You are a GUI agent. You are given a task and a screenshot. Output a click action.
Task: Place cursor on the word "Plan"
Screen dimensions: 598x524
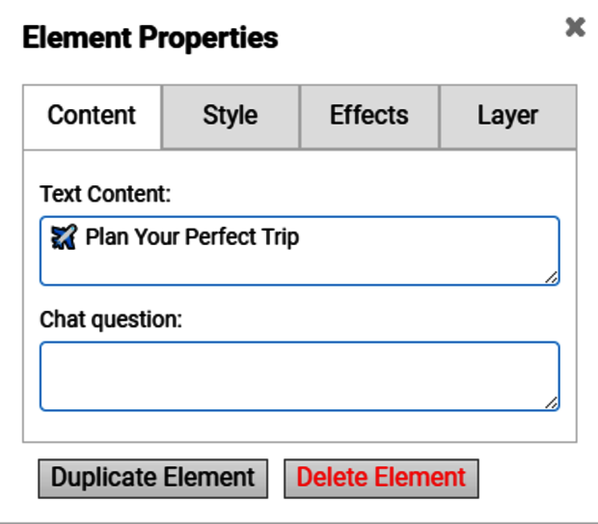point(107,236)
